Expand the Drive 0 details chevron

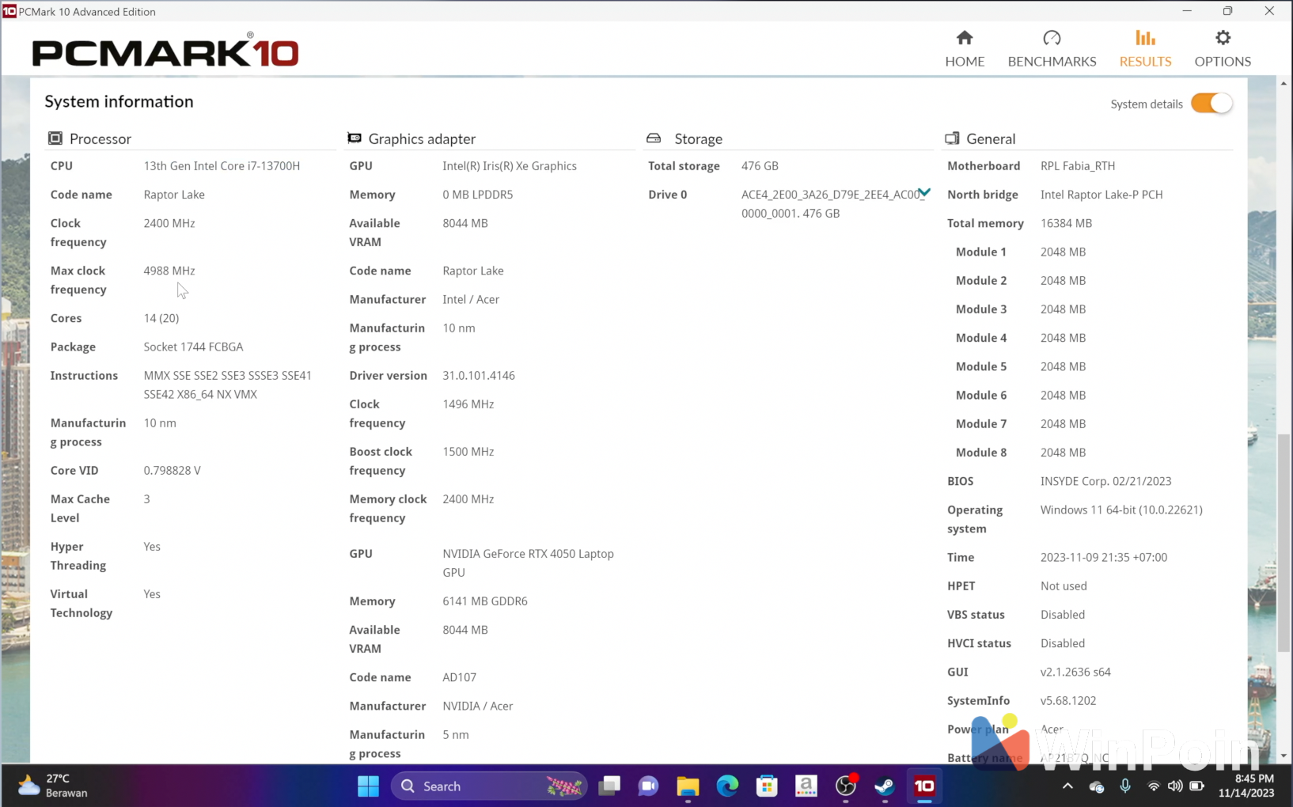click(x=924, y=192)
